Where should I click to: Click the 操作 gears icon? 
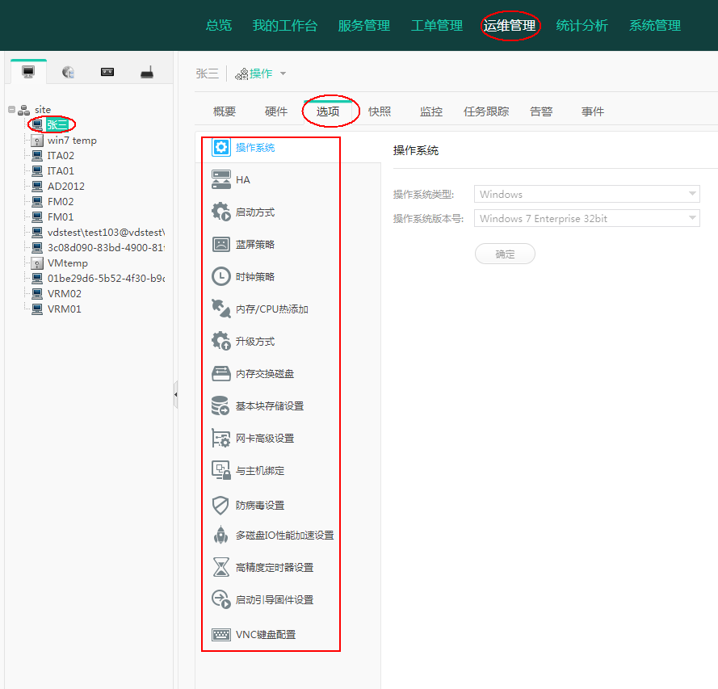(x=241, y=74)
